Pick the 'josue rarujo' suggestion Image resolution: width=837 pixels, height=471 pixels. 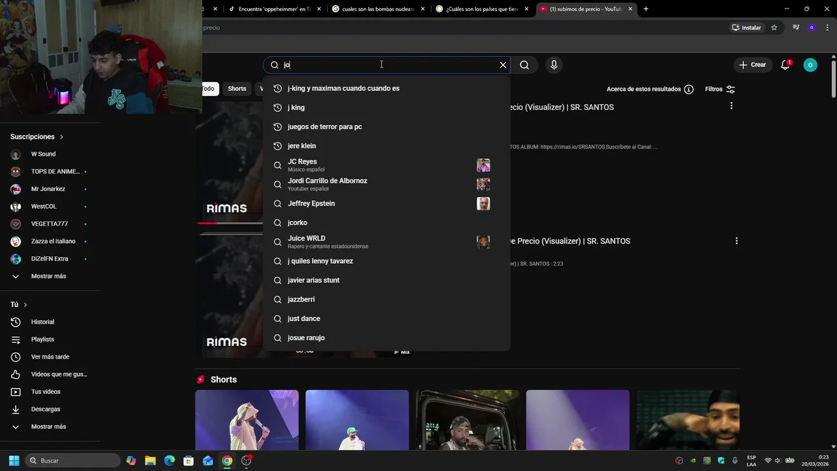(x=386, y=338)
